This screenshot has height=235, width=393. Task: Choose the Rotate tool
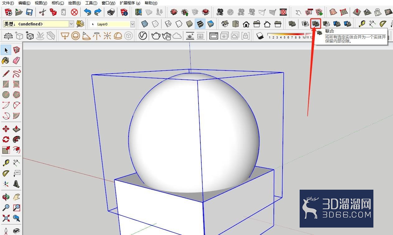click(6, 139)
